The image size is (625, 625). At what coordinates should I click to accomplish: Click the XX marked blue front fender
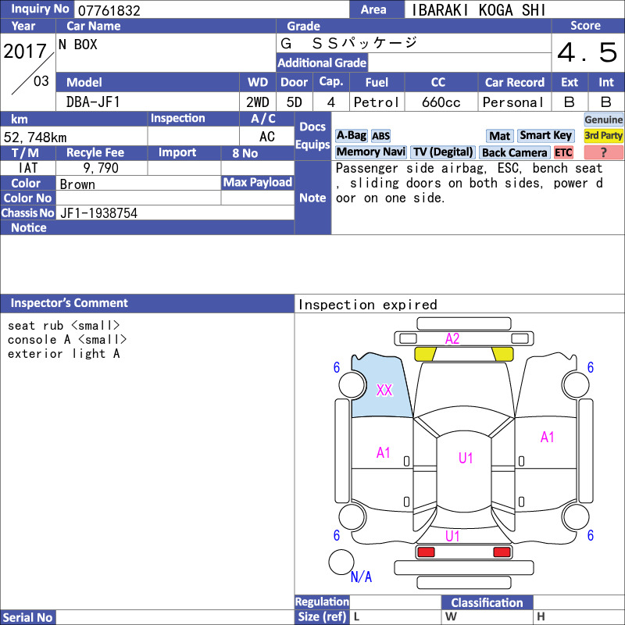[384, 390]
